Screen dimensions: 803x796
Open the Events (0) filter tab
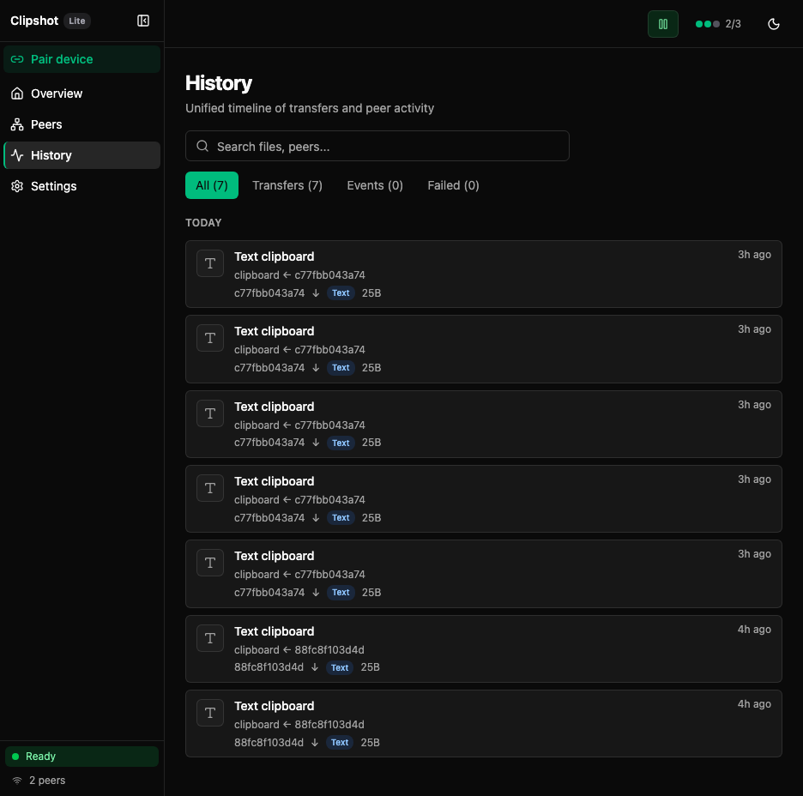[375, 185]
